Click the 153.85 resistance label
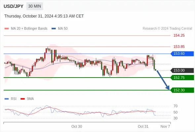 (179, 47)
